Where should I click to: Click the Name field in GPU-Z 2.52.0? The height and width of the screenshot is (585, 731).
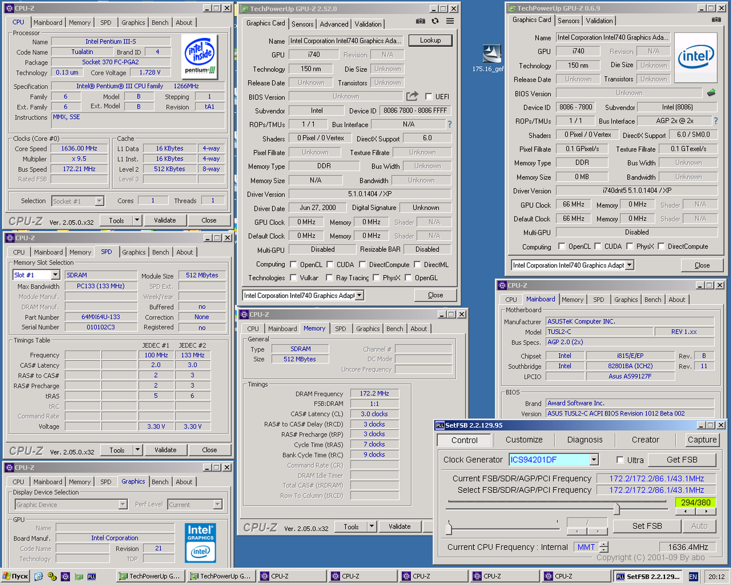(346, 41)
